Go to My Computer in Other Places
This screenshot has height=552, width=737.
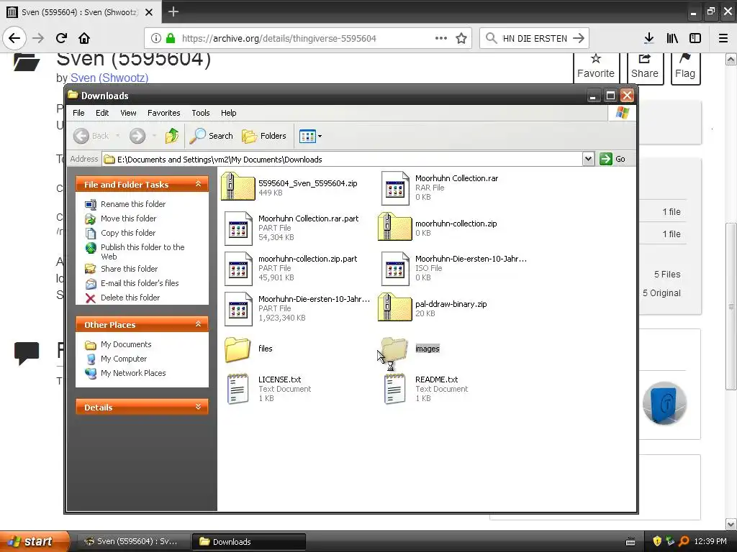tap(124, 359)
